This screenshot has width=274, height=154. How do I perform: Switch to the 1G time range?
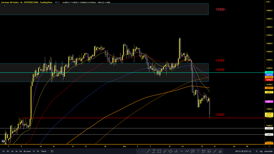3,151
